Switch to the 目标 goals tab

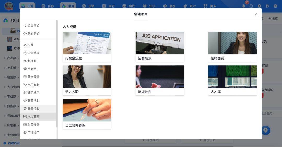tap(48, 6)
